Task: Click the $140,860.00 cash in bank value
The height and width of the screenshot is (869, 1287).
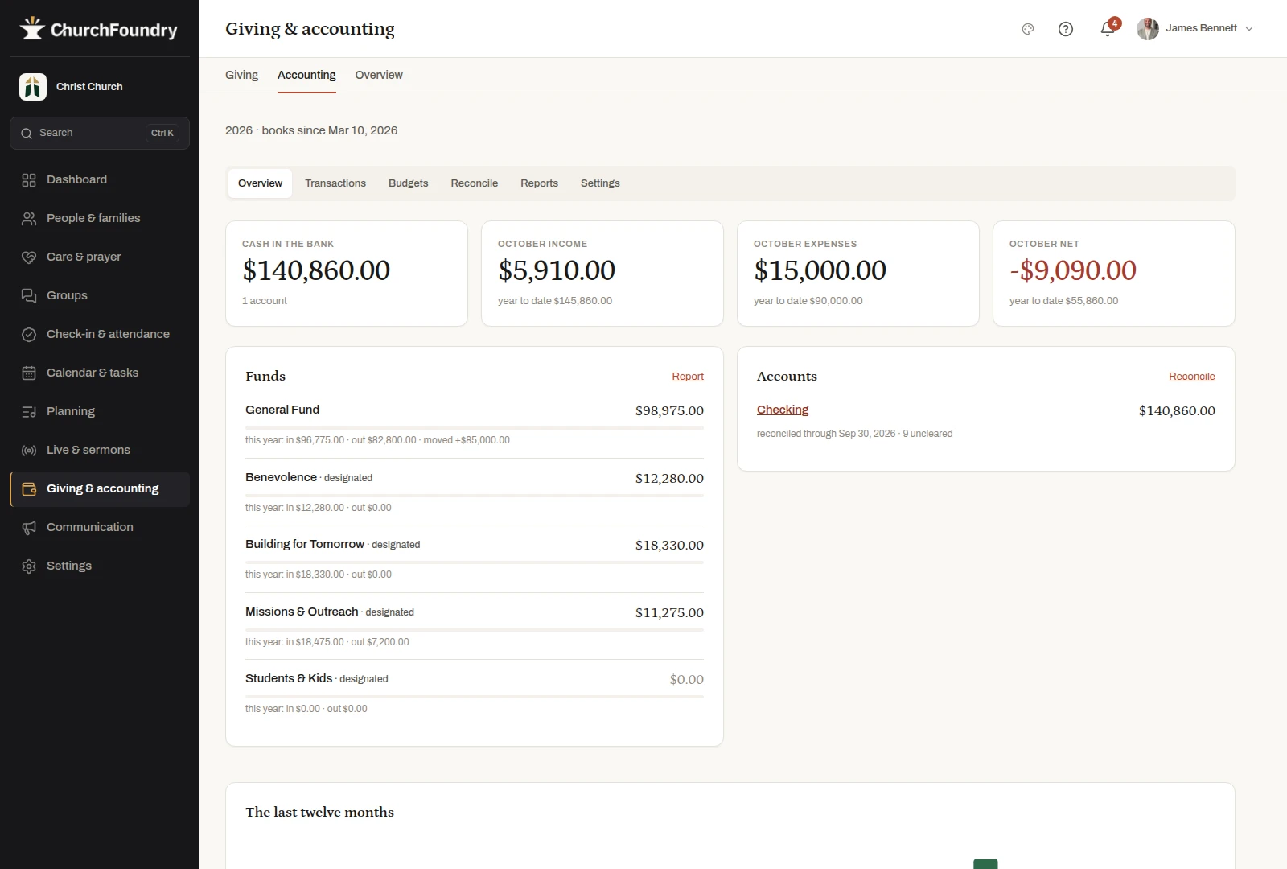Action: 316,270
